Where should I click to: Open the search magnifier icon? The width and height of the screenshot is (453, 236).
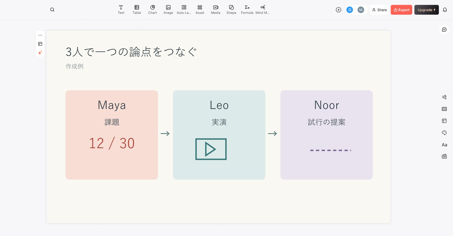click(x=52, y=10)
